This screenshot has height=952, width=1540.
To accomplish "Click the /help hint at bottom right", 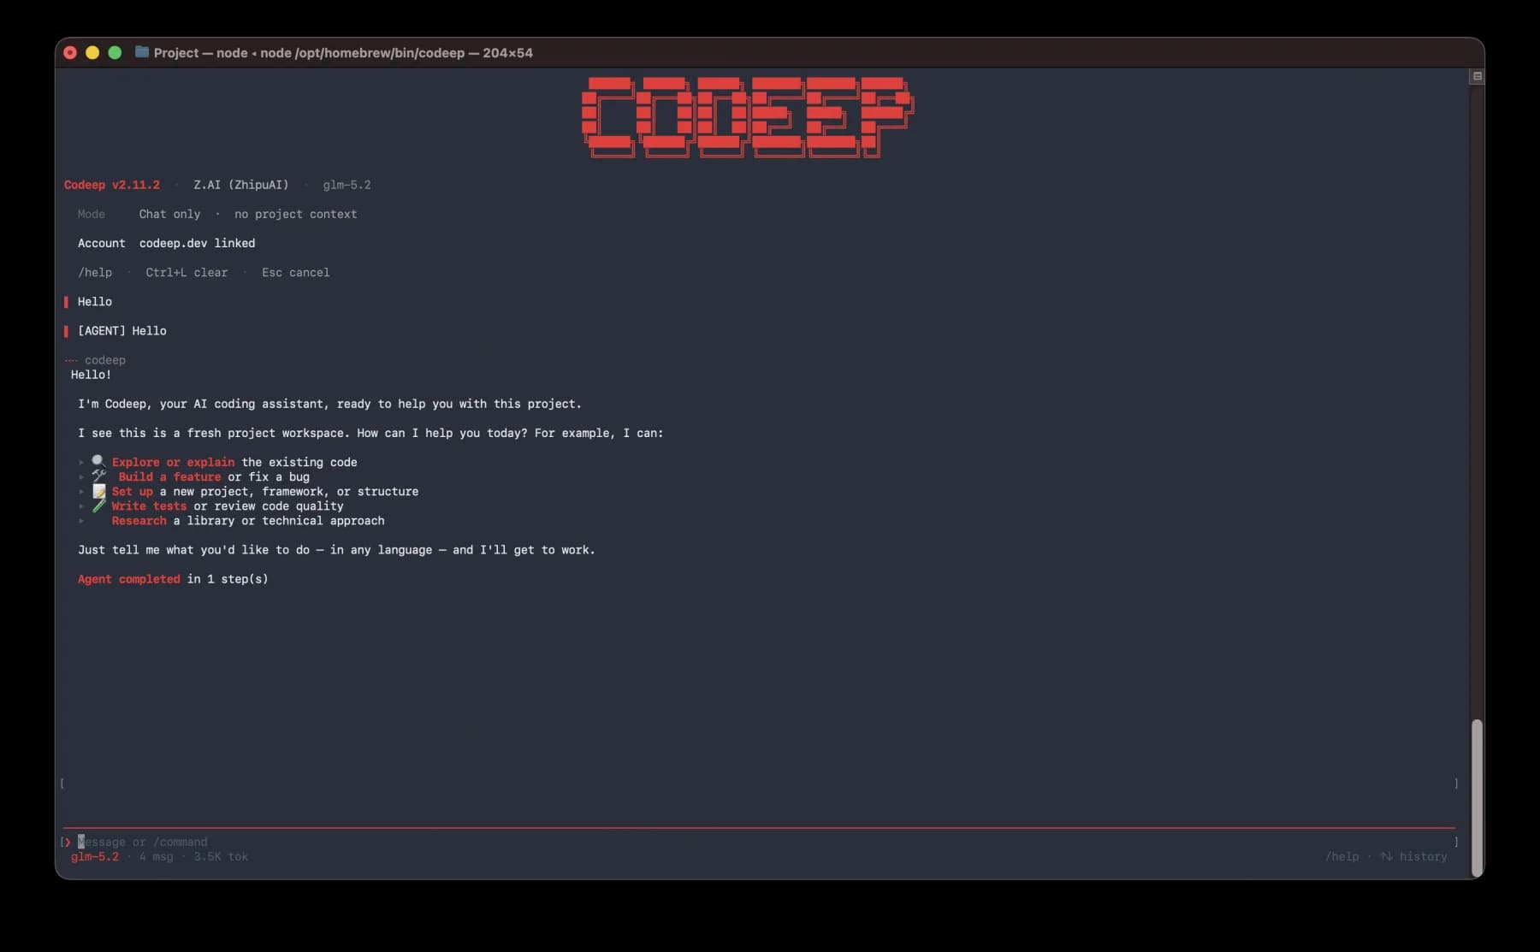I will click(1342, 856).
